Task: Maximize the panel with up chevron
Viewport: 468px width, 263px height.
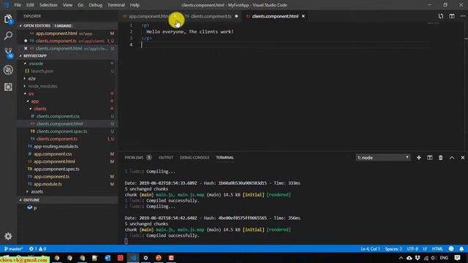Action: [452, 158]
